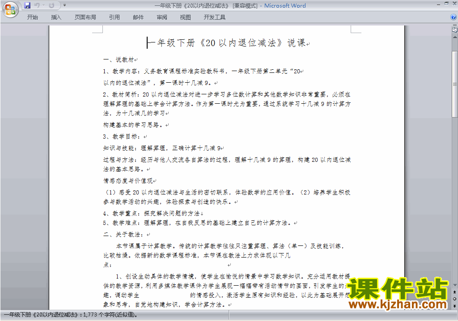Switch to the 引用 tab
Viewport: 458px width, 321px height.
[114, 17]
